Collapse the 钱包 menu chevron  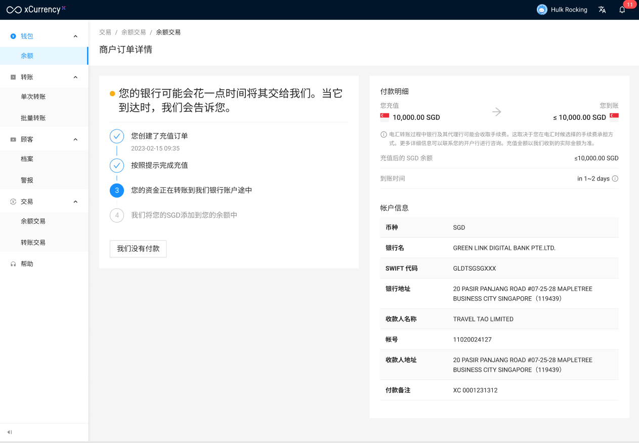click(75, 36)
